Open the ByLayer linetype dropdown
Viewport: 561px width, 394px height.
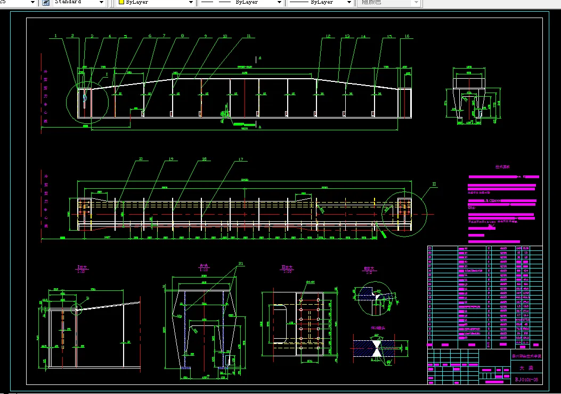(x=279, y=3)
